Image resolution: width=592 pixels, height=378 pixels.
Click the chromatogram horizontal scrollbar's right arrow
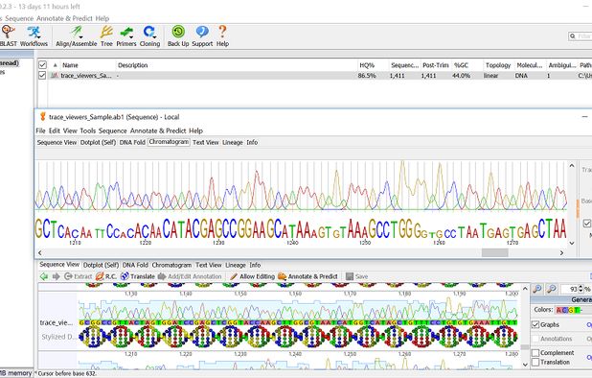pos(561,252)
